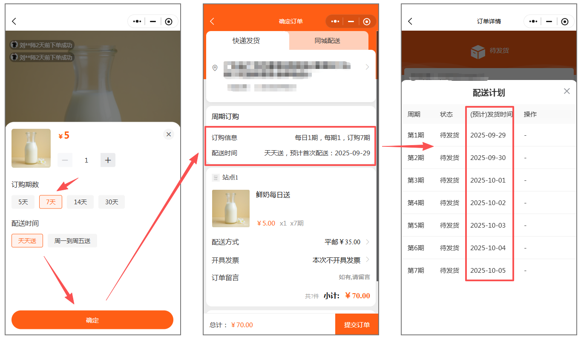Tap capsule minimize dash on 订单详情 screen
The image size is (581, 337).
pyautogui.click(x=549, y=21)
